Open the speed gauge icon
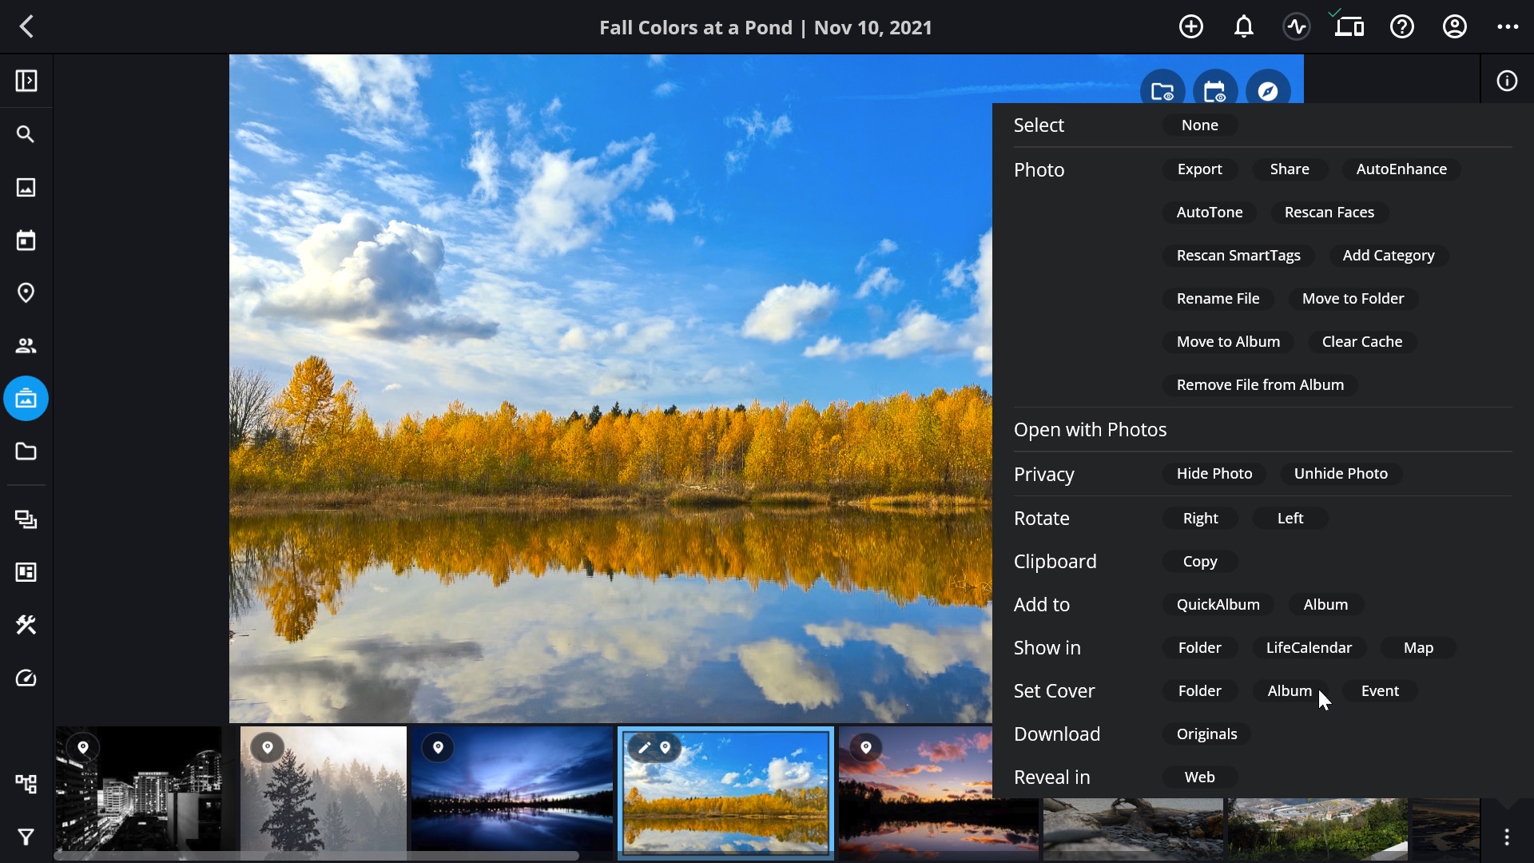Viewport: 1534px width, 863px height. click(x=26, y=678)
